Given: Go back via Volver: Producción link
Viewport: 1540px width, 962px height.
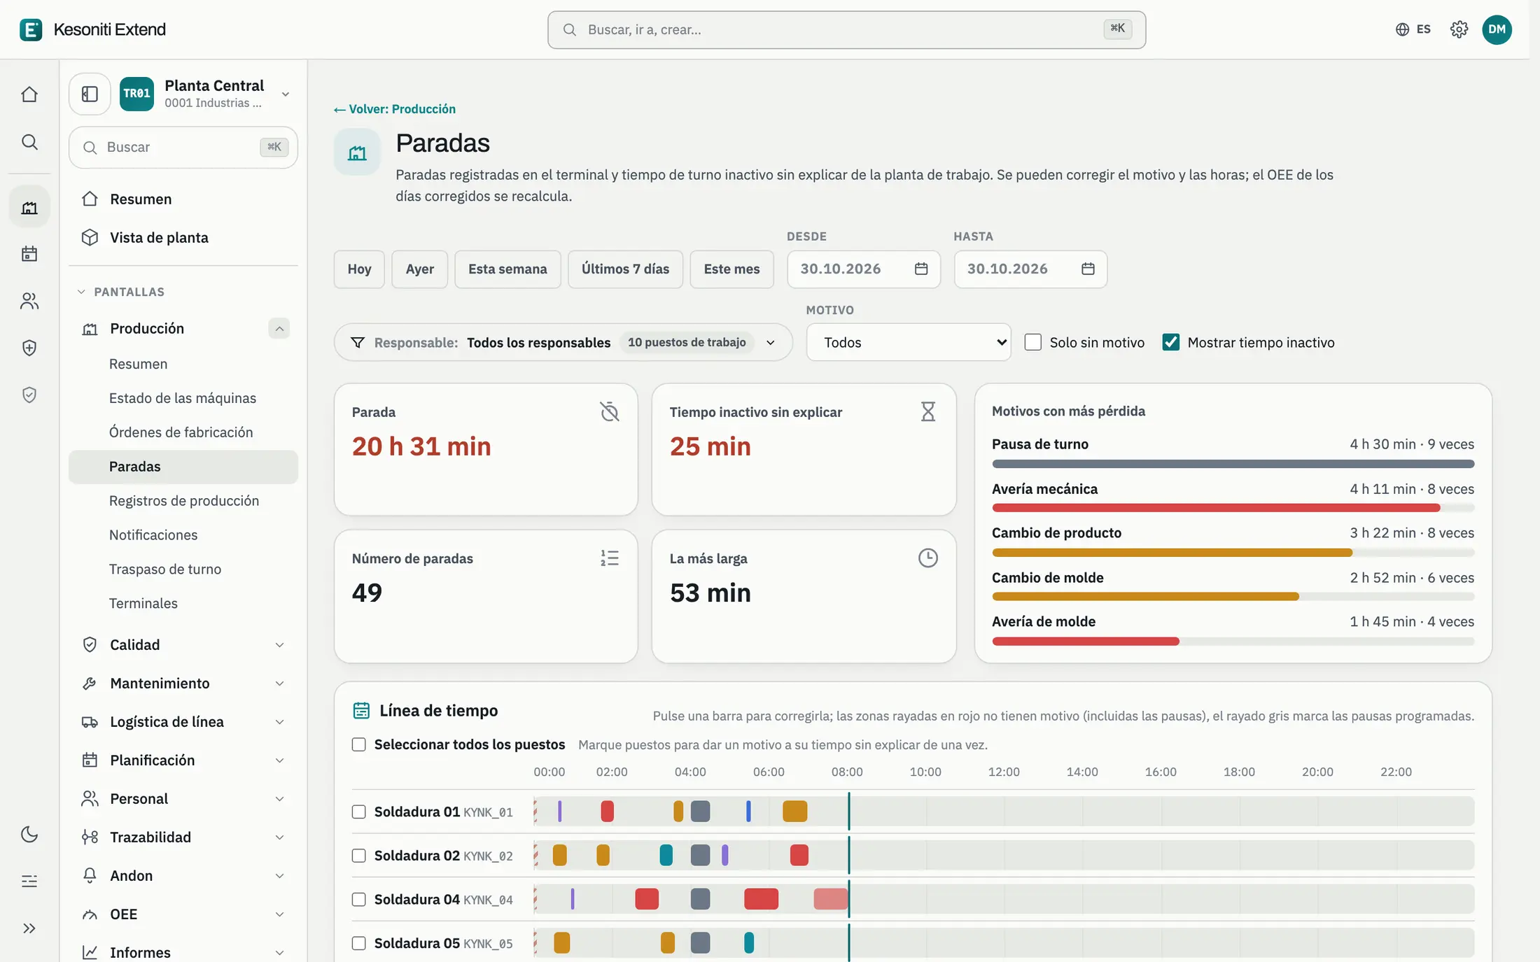Looking at the screenshot, I should [x=395, y=109].
